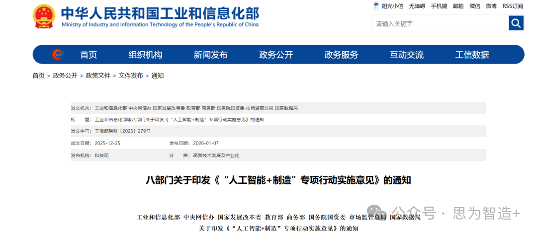
Task: Click the 微博 link at top
Action: pyautogui.click(x=491, y=6)
